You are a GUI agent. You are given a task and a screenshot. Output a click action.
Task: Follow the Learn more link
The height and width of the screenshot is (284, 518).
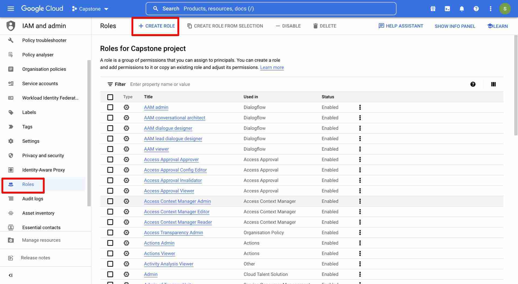click(272, 67)
